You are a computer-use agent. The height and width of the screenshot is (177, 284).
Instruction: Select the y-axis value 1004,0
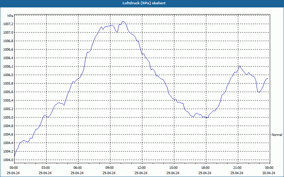(8, 160)
